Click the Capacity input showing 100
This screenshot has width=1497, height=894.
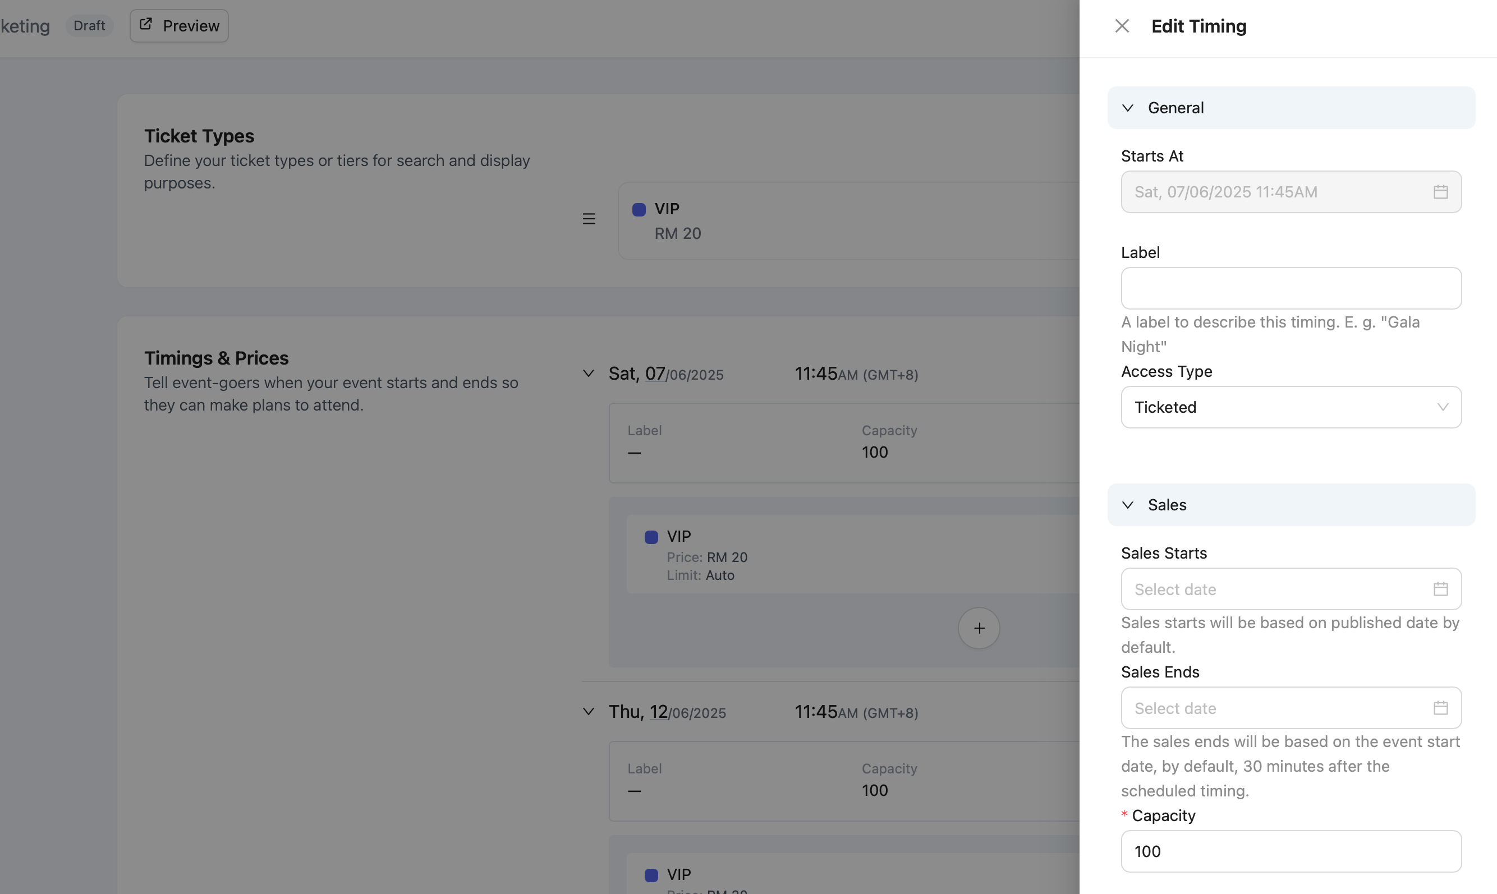point(1291,851)
